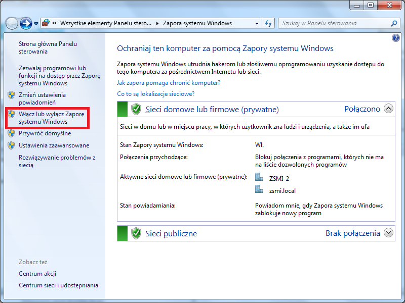Screen dimensions: 405x303
Task: Open Help via the blue question mark
Action: coord(396,38)
